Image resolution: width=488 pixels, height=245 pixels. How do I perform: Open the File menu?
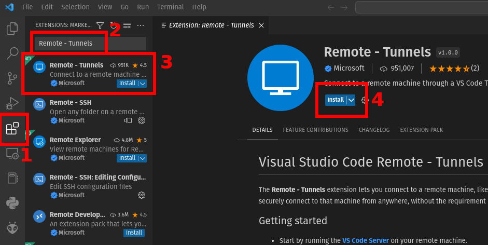(x=27, y=7)
